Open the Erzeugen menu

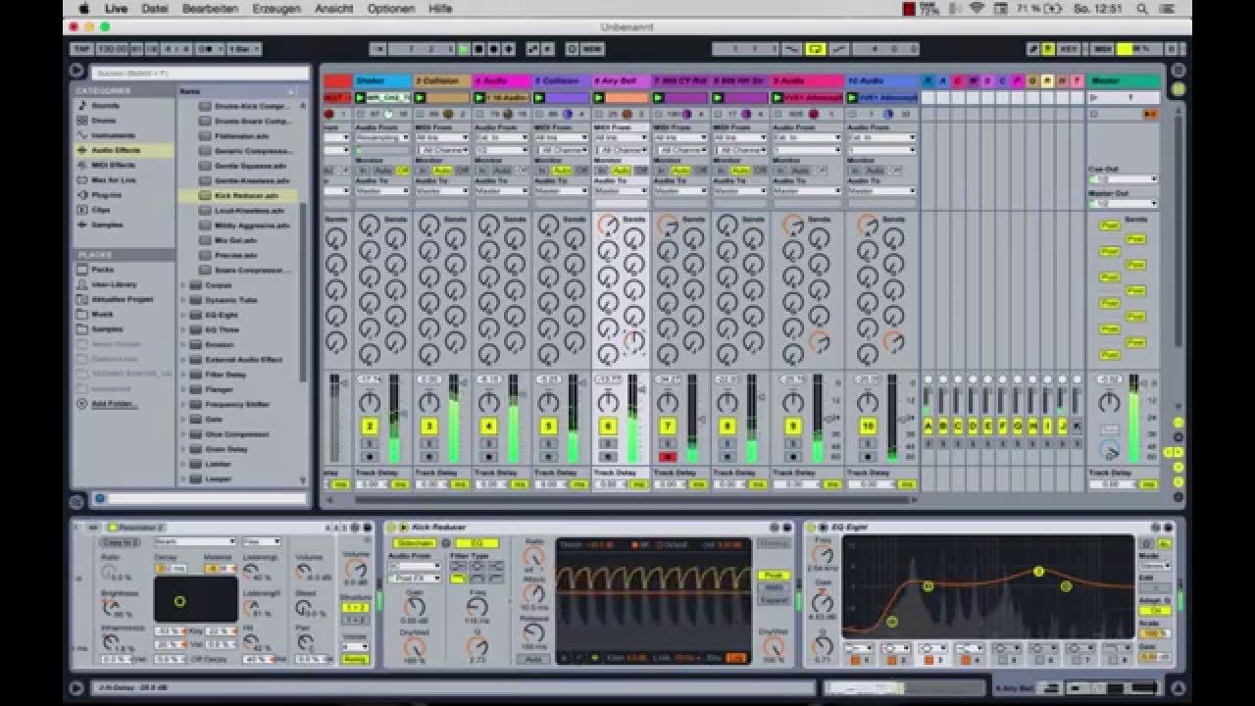coord(276,9)
